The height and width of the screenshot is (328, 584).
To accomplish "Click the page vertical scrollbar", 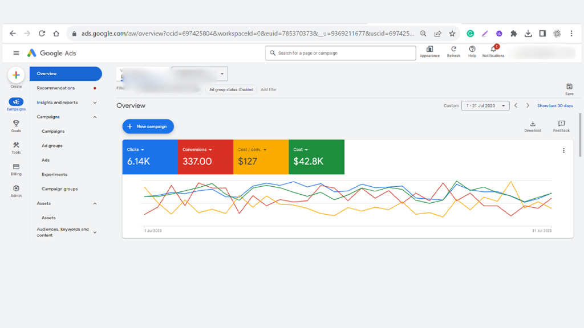I will click(x=580, y=135).
